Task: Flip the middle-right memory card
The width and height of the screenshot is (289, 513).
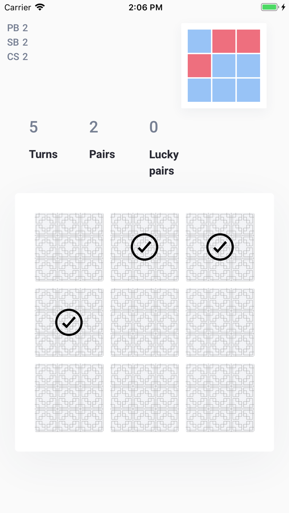Action: point(220,322)
